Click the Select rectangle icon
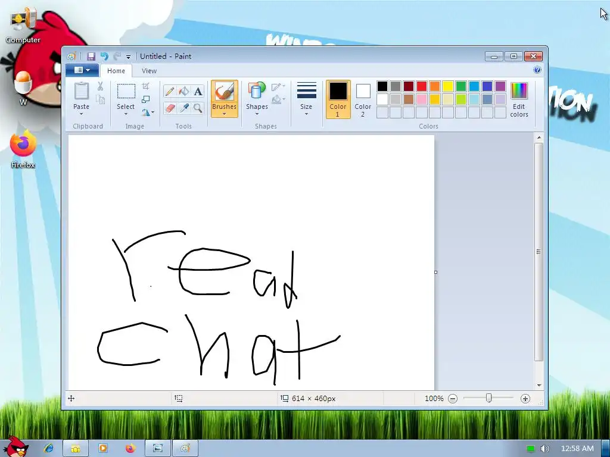610x457 pixels. tap(126, 91)
